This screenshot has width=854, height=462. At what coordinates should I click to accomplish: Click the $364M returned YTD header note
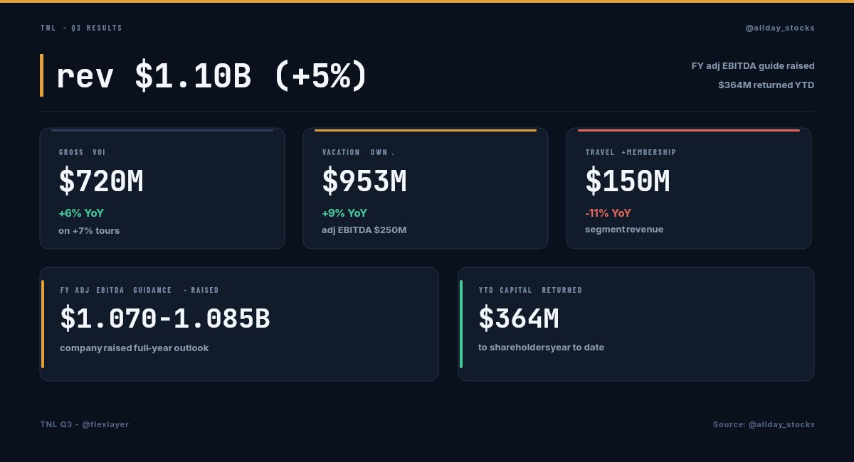[766, 85]
